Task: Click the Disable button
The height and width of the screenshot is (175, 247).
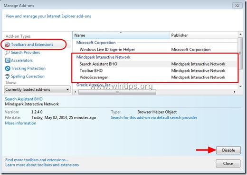Action: [x=228, y=150]
